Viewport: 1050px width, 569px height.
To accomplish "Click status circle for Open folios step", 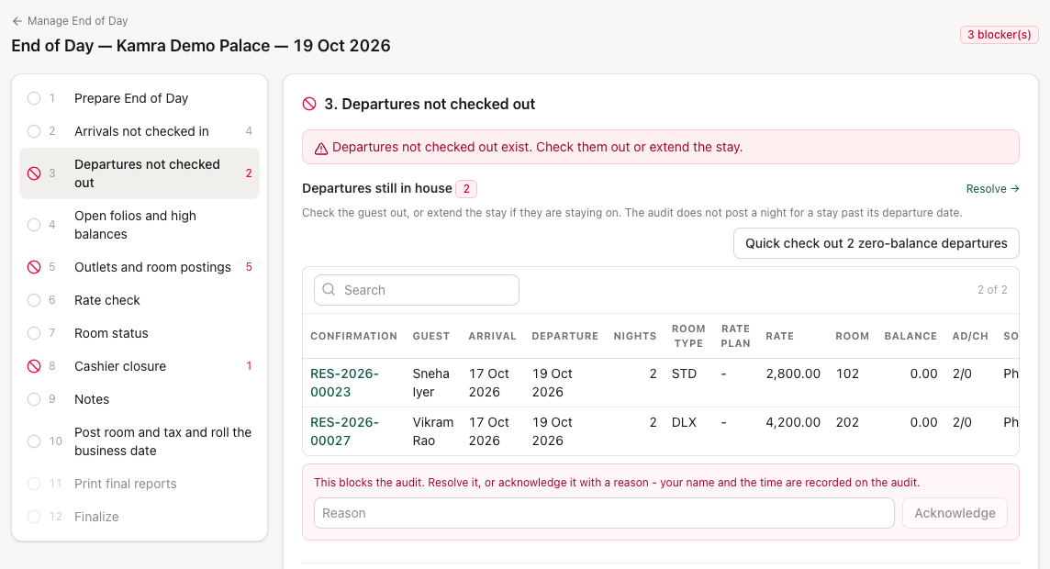I will [x=34, y=225].
